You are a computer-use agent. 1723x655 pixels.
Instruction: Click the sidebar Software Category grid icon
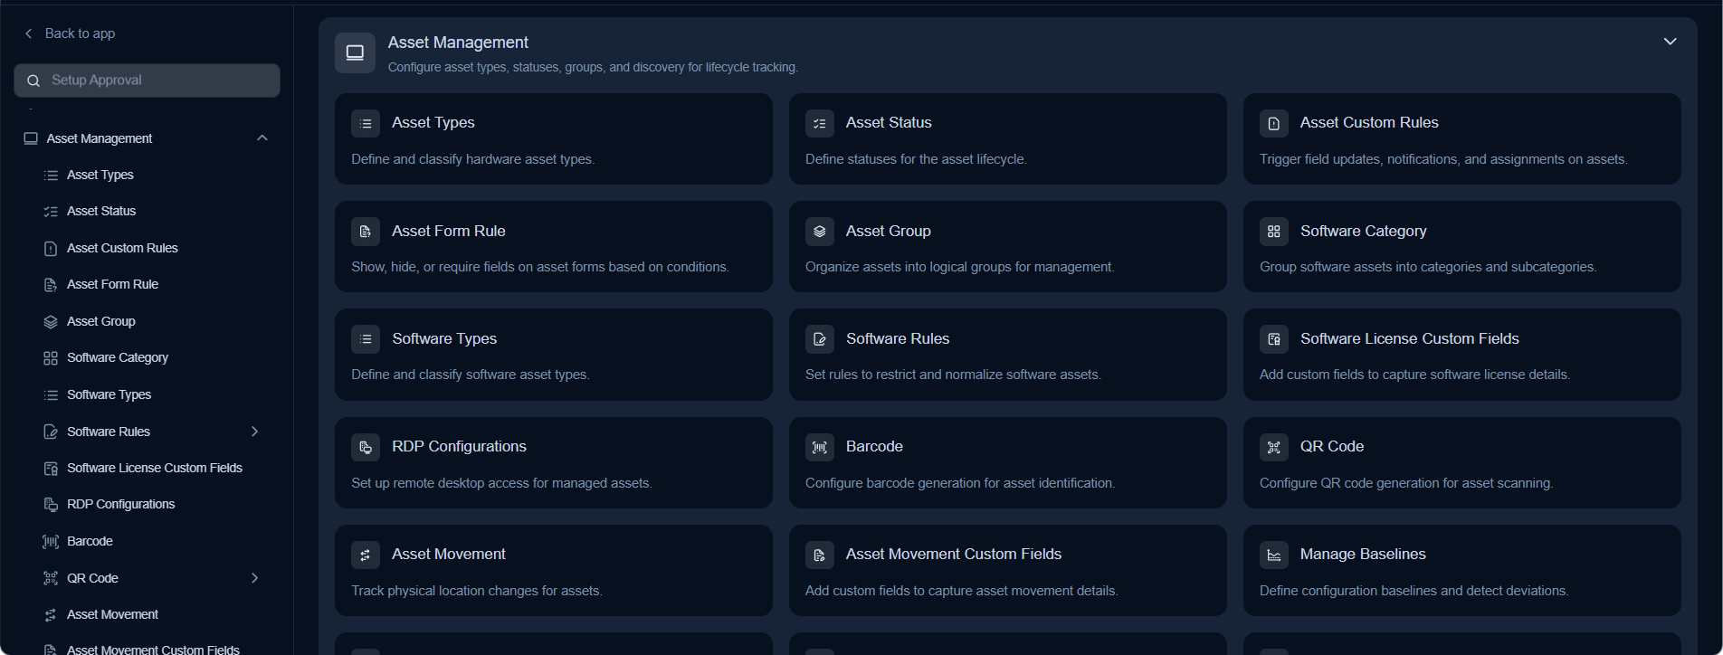point(51,358)
